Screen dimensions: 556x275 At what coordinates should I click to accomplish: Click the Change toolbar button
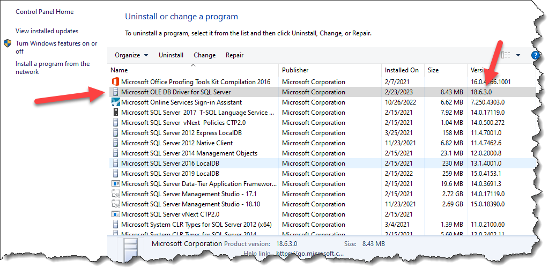(204, 55)
